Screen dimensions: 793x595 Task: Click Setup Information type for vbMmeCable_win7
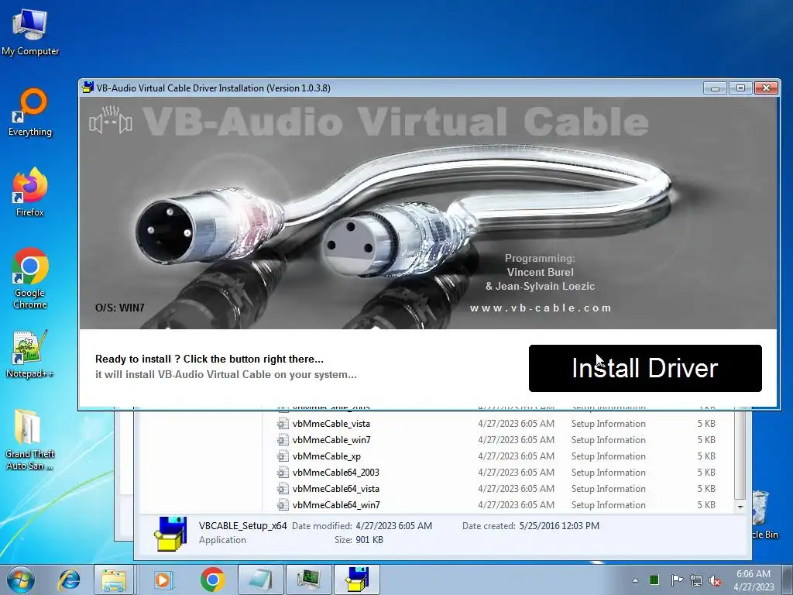click(x=609, y=440)
